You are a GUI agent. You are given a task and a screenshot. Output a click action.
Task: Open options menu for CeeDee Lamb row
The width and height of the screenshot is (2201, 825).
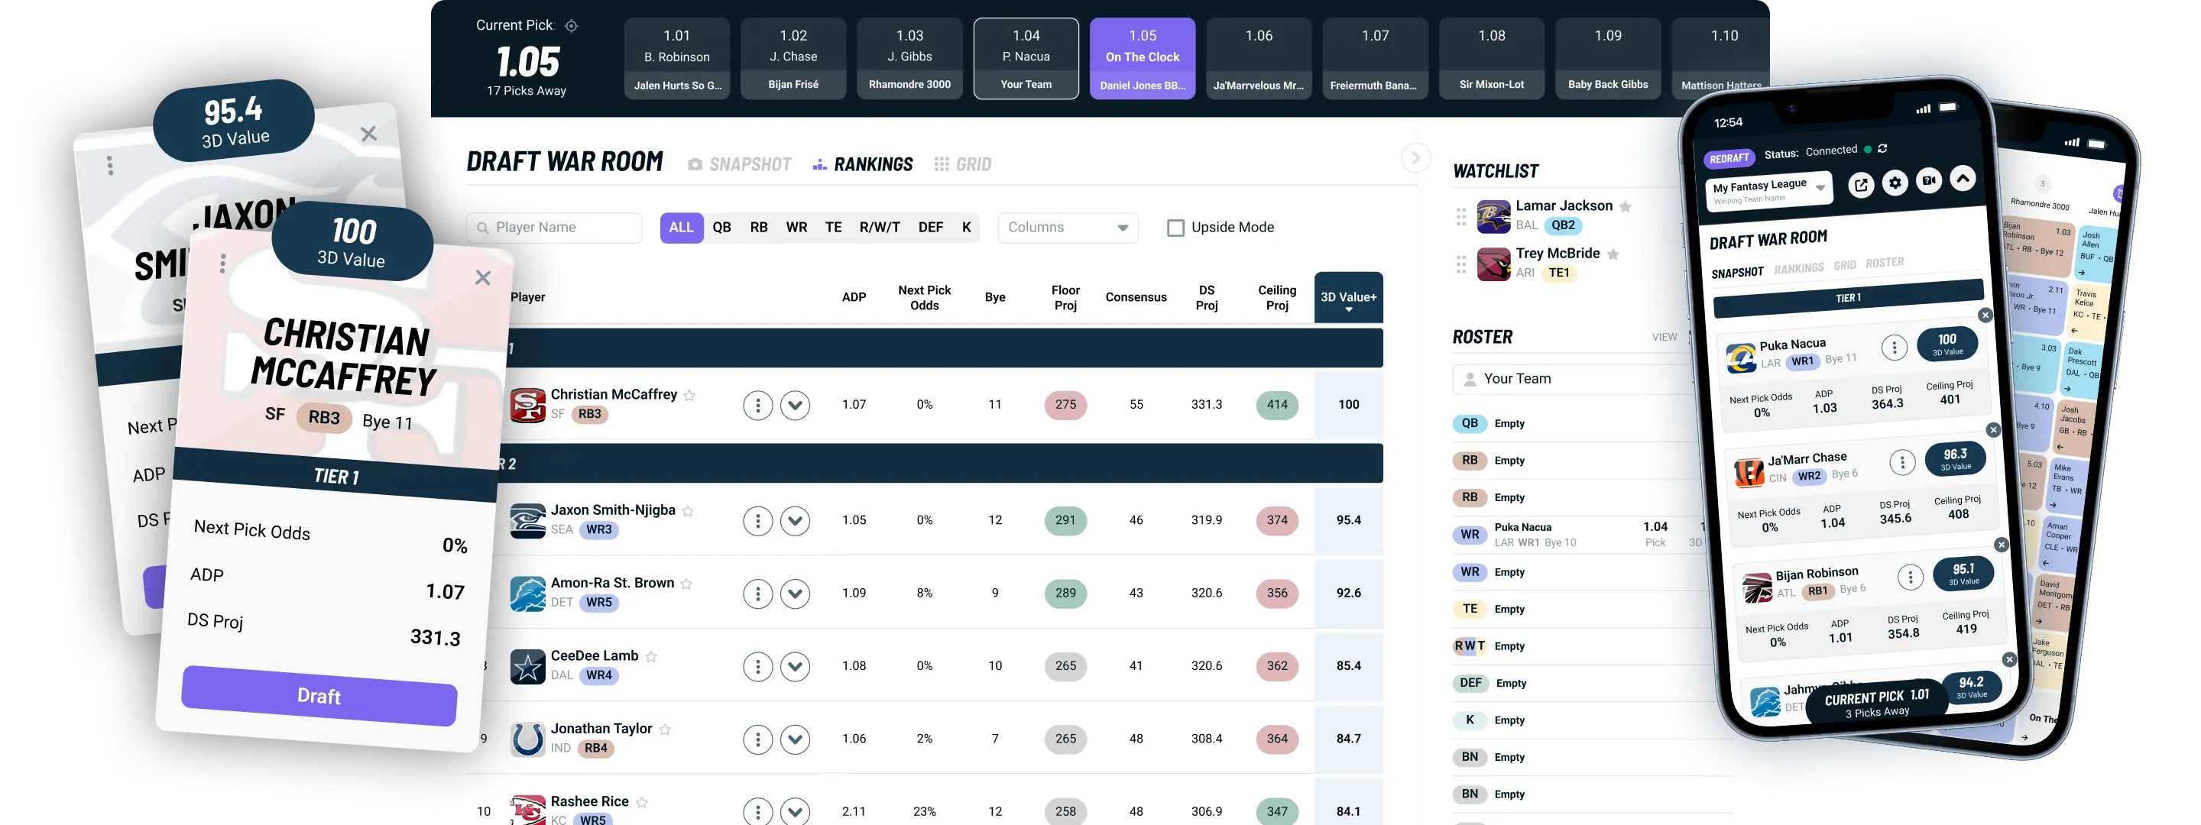tap(757, 666)
